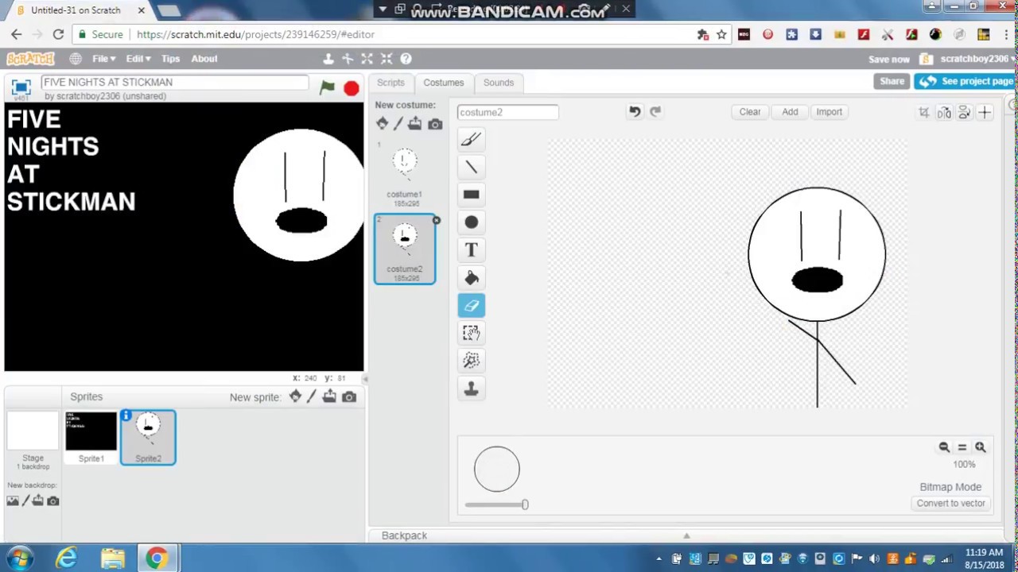The width and height of the screenshot is (1018, 572).
Task: Select the Ellipse tool
Action: point(471,222)
